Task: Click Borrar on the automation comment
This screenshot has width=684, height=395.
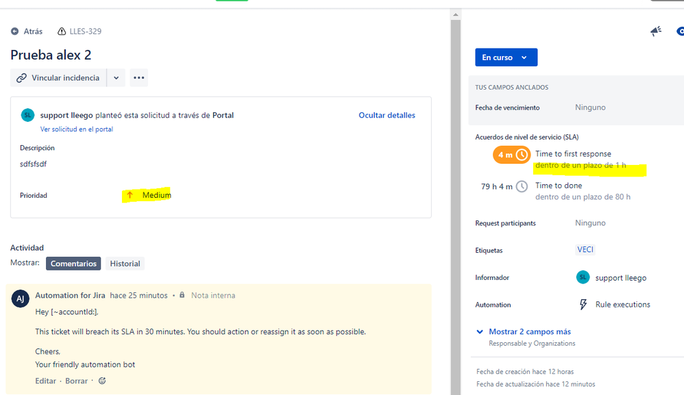Action: [76, 381]
